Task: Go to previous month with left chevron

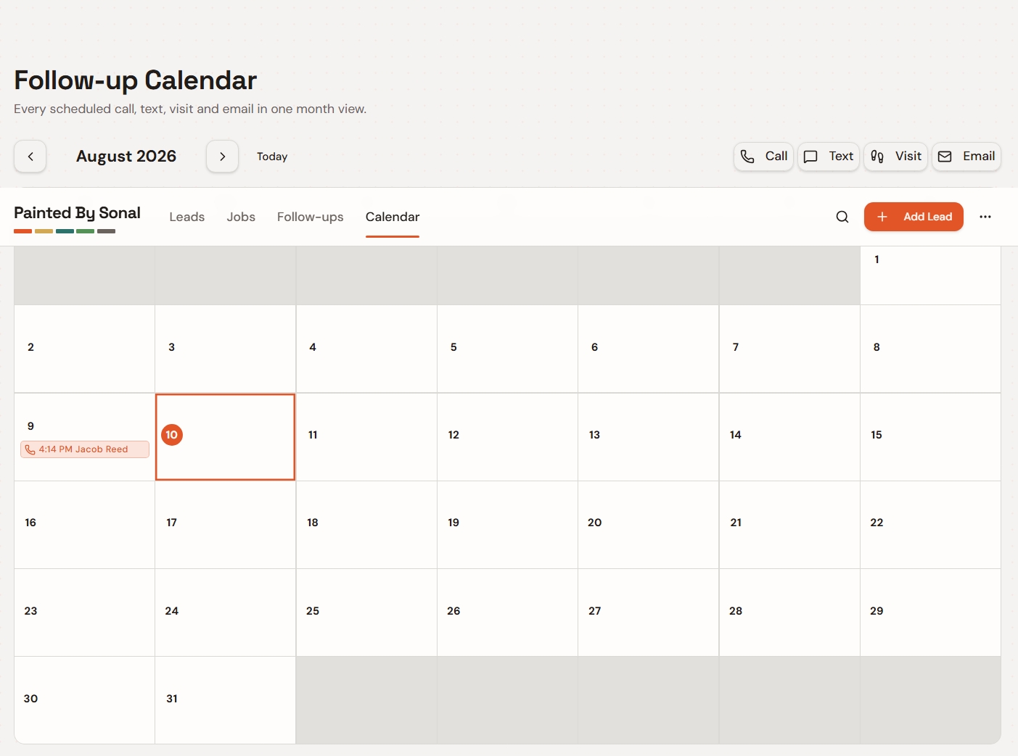Action: [x=30, y=157]
